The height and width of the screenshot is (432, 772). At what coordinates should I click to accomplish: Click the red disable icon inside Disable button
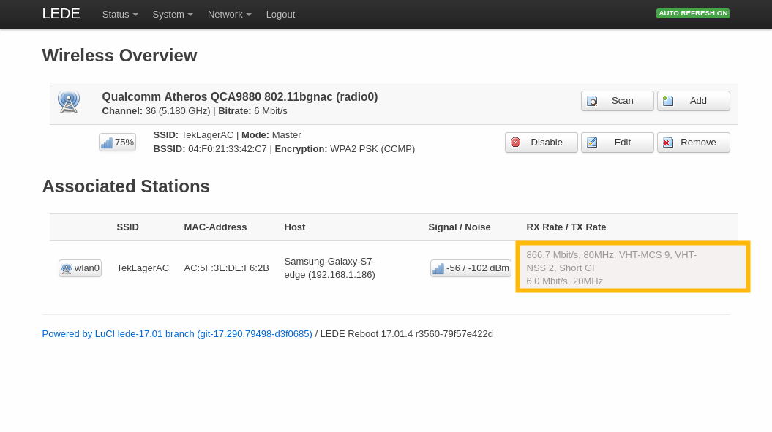[515, 142]
